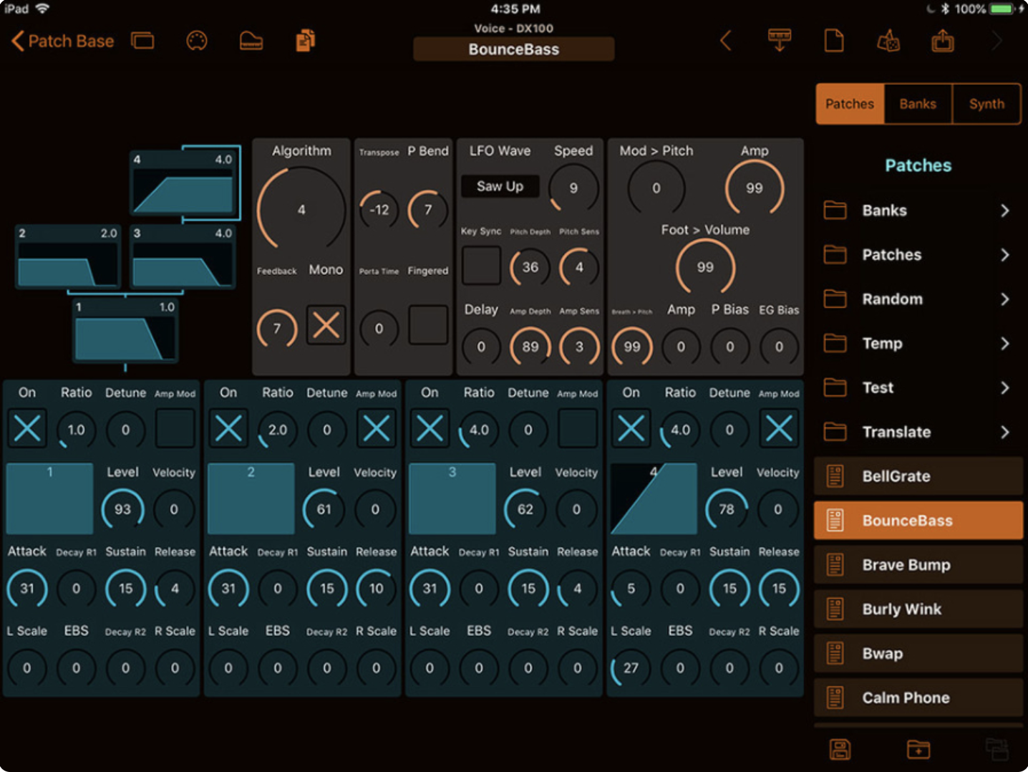Viewport: 1028px width, 772px height.
Task: Select the copy/paste patch icon in top toolbar
Action: (304, 41)
